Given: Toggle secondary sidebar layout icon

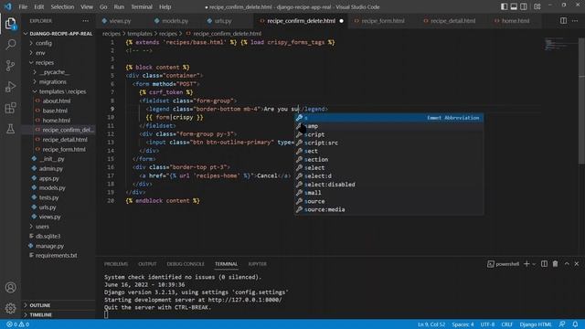Looking at the screenshot, I should tap(524, 6).
